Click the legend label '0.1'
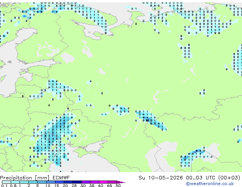 (4, 185)
